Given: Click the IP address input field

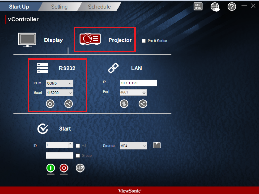Looking at the screenshot, I should click(x=138, y=83).
